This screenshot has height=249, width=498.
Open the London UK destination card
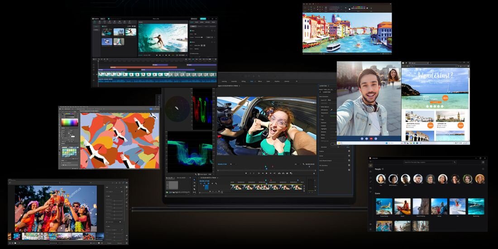450,120
